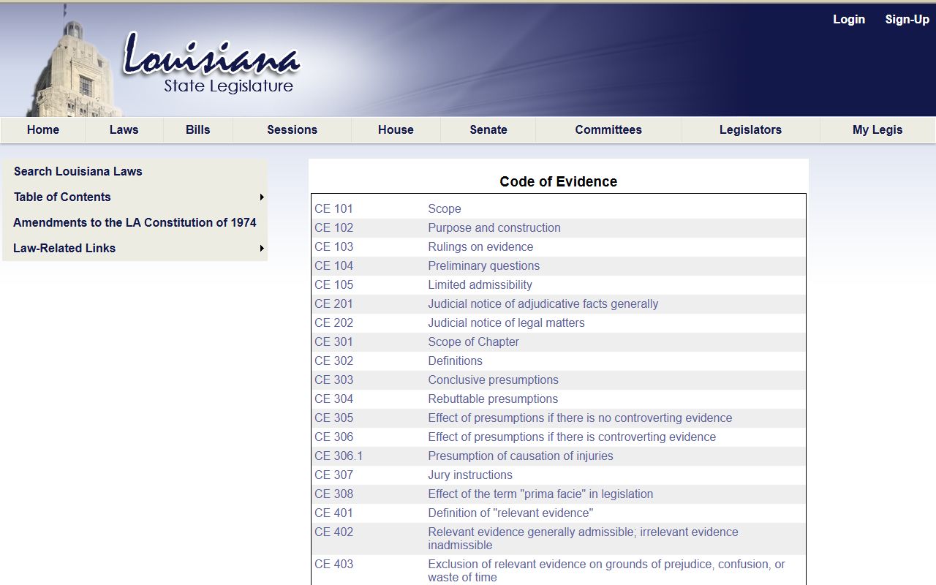This screenshot has height=585, width=936.
Task: Open the CE 103 link
Action: pyautogui.click(x=333, y=247)
